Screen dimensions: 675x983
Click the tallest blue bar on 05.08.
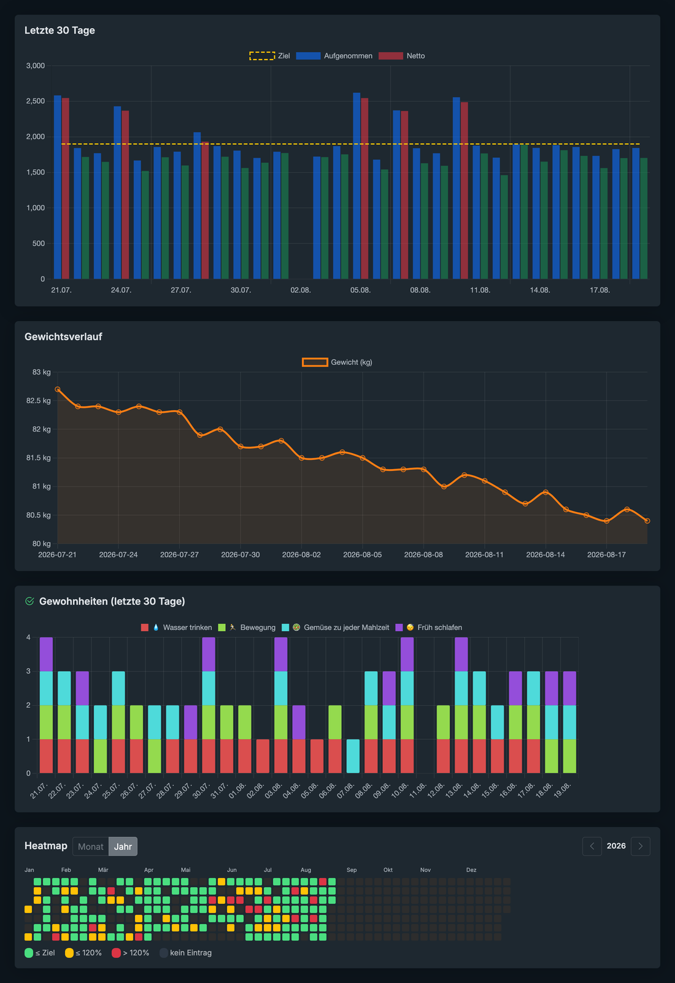[357, 186]
